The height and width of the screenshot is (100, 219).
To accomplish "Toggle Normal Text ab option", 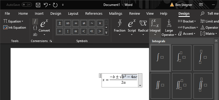I will (35, 34).
